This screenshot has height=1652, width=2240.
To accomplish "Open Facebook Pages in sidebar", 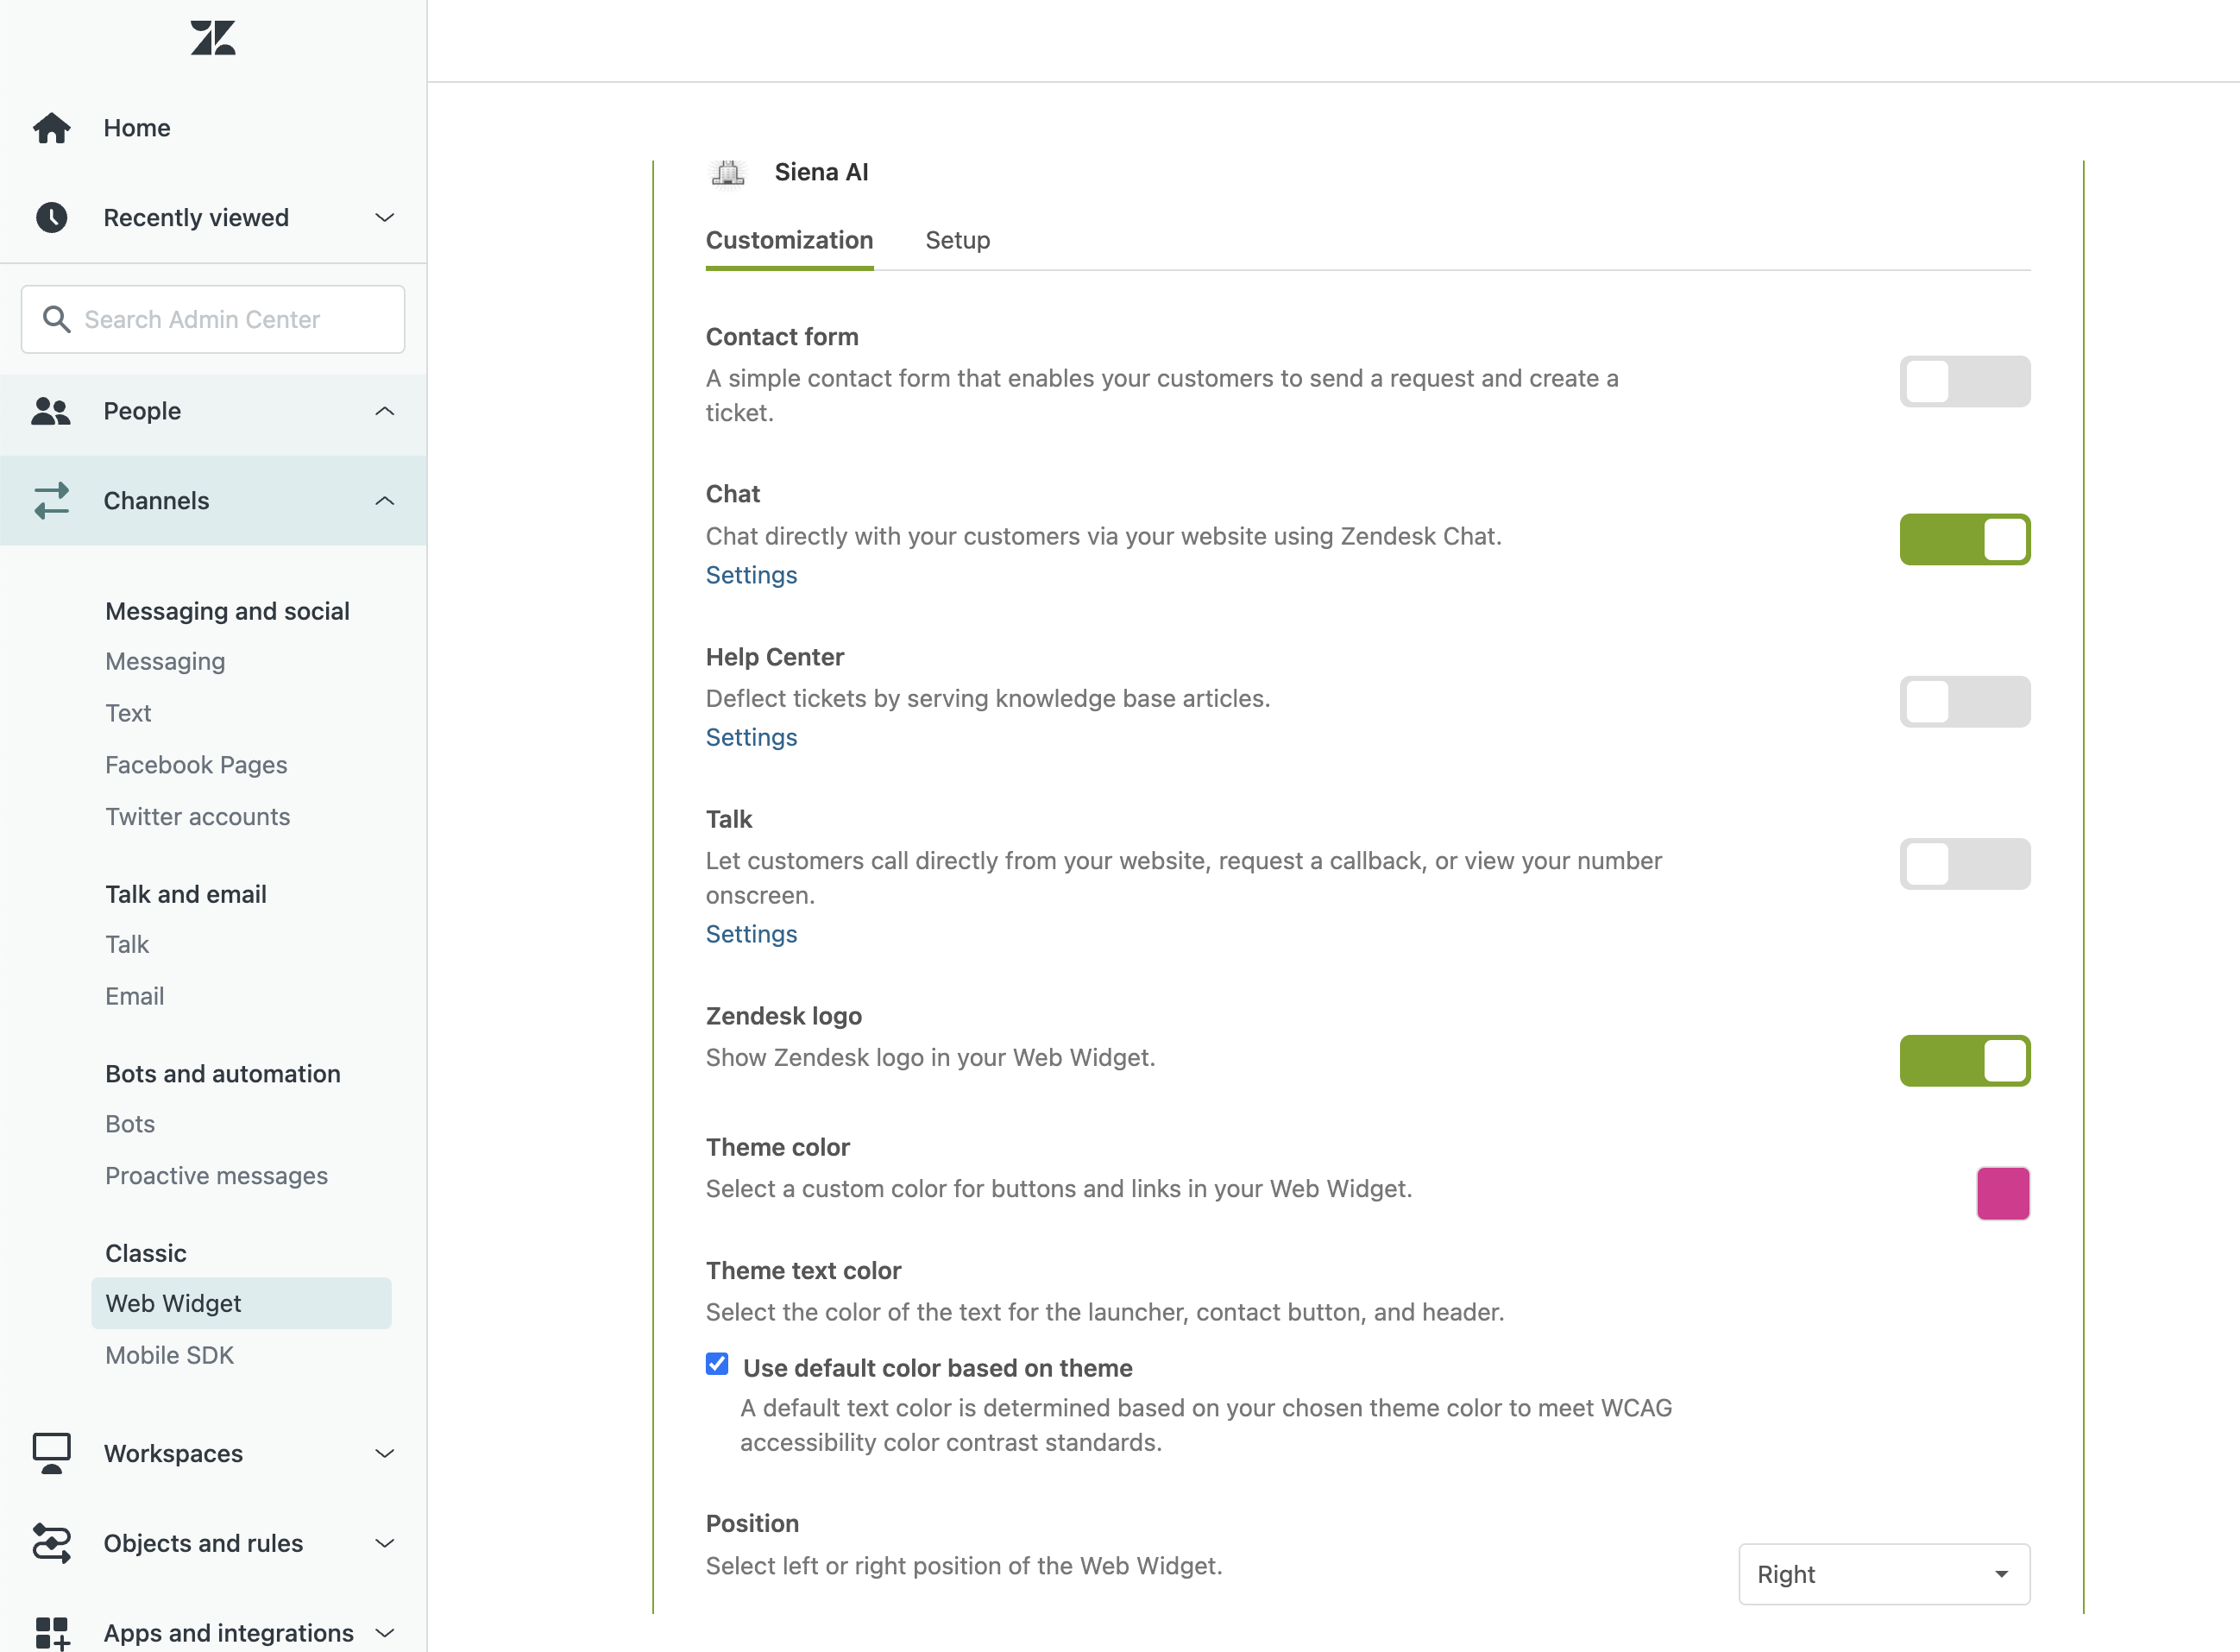I will [196, 765].
